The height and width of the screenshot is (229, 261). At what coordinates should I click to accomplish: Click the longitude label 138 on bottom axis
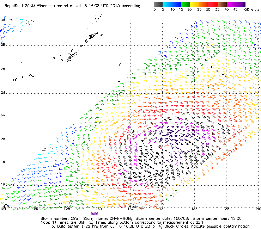(226, 209)
